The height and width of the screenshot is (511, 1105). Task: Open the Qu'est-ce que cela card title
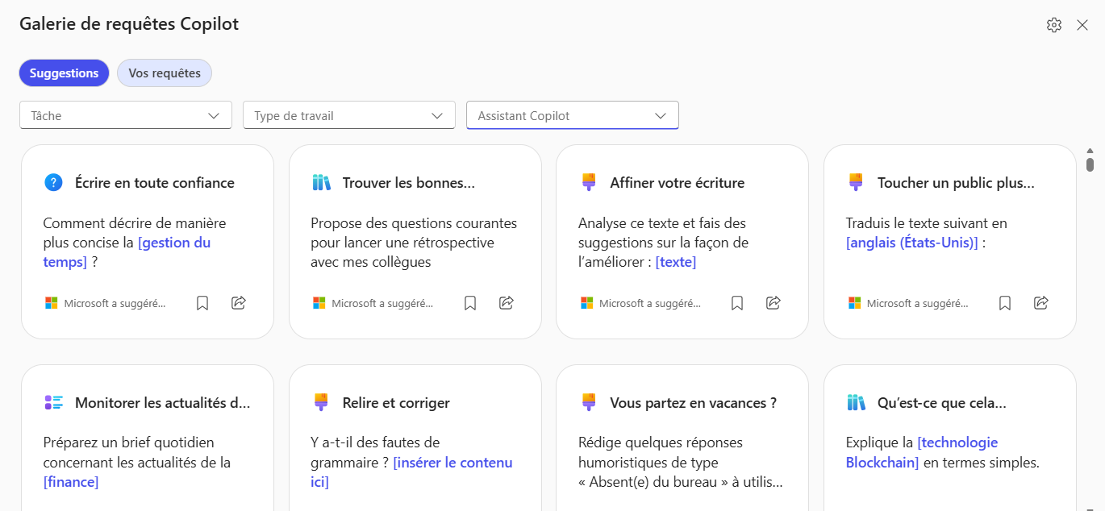(942, 403)
